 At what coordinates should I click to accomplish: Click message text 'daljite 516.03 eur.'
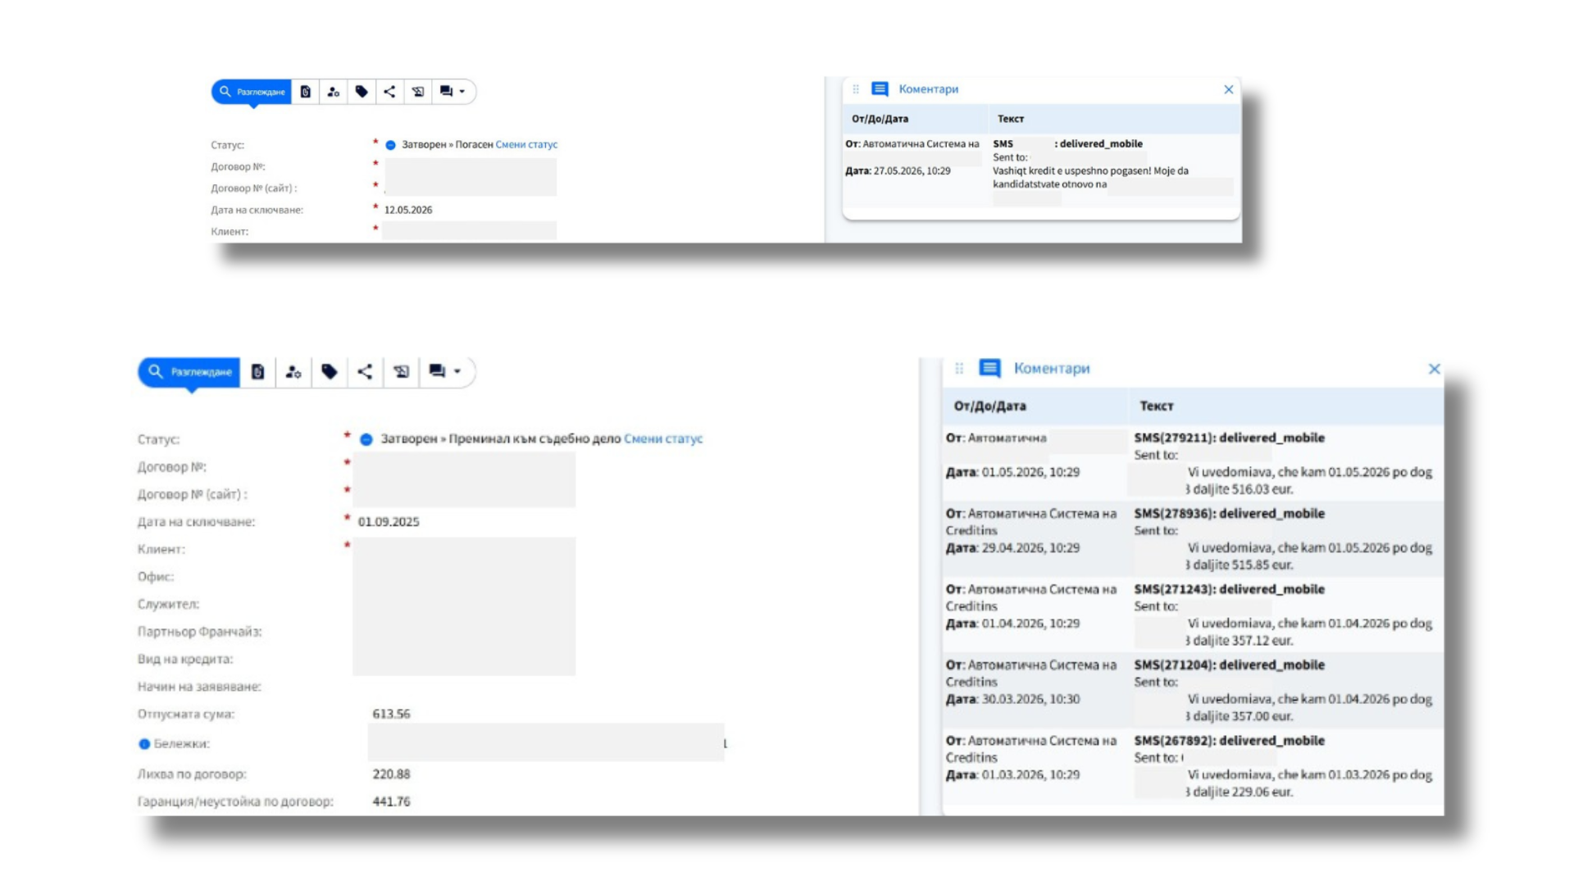point(1243,489)
